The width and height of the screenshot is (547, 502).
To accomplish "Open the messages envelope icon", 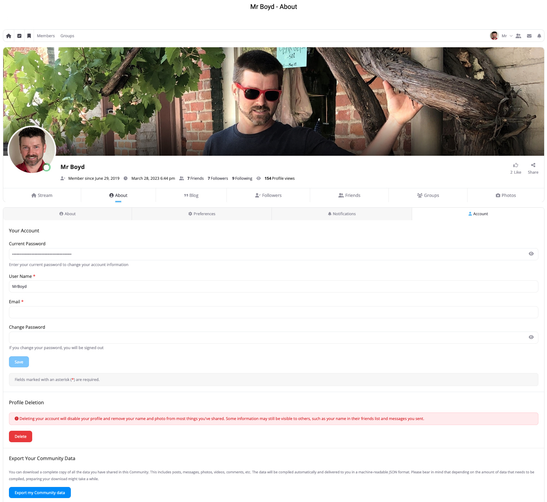I will tap(529, 36).
